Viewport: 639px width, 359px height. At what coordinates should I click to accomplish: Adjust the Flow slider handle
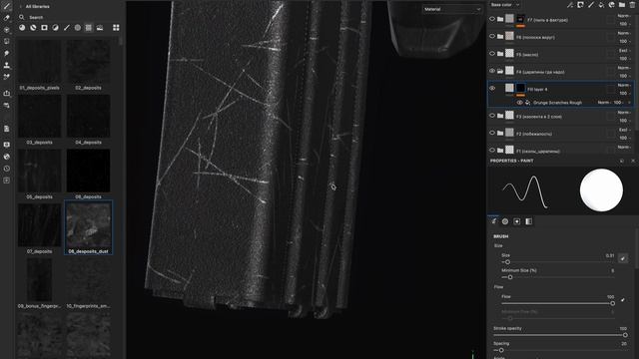[612, 303]
